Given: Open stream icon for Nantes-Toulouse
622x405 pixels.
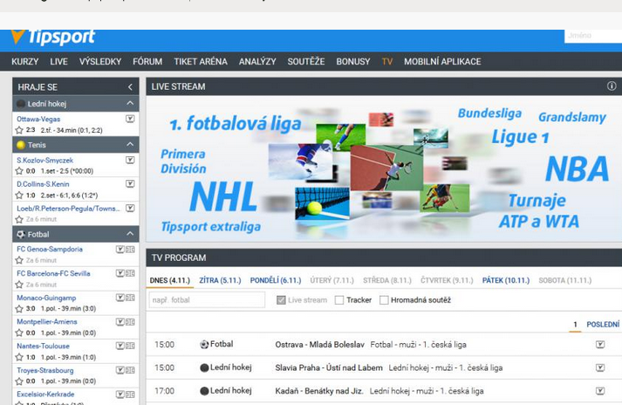Looking at the screenshot, I should pos(120,346).
